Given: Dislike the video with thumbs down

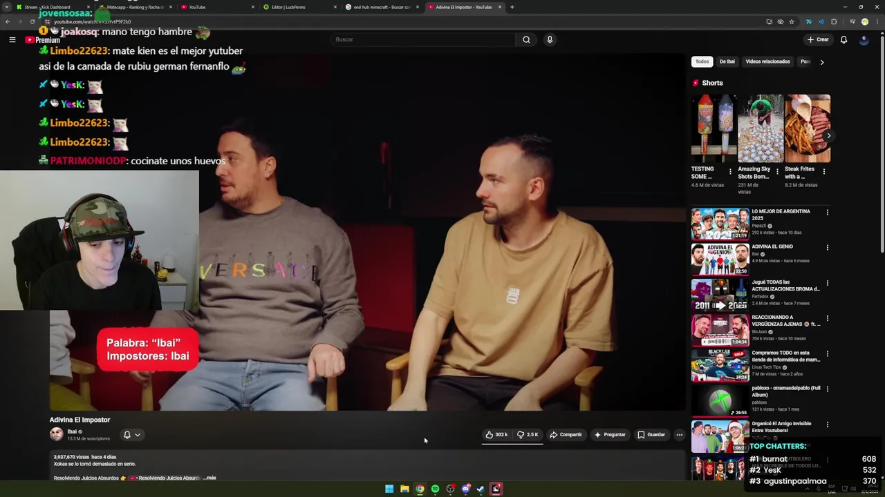Looking at the screenshot, I should click(528, 435).
